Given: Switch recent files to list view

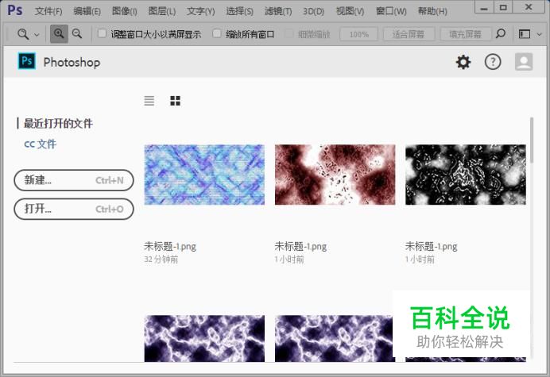Looking at the screenshot, I should click(x=149, y=101).
